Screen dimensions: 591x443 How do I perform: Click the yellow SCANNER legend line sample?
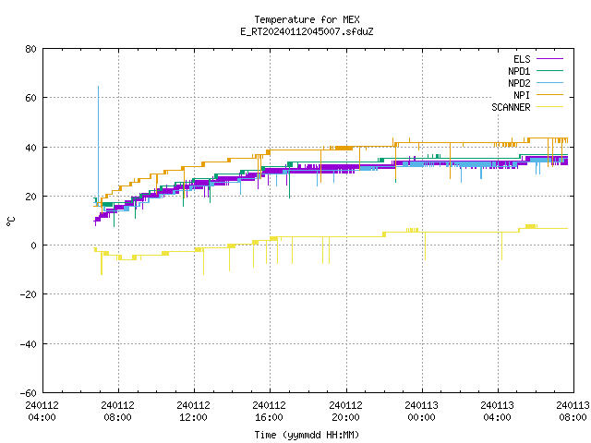point(549,107)
